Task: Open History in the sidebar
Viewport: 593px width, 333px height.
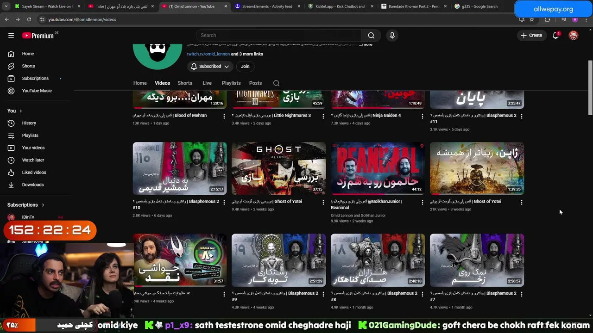Action: 29,123
